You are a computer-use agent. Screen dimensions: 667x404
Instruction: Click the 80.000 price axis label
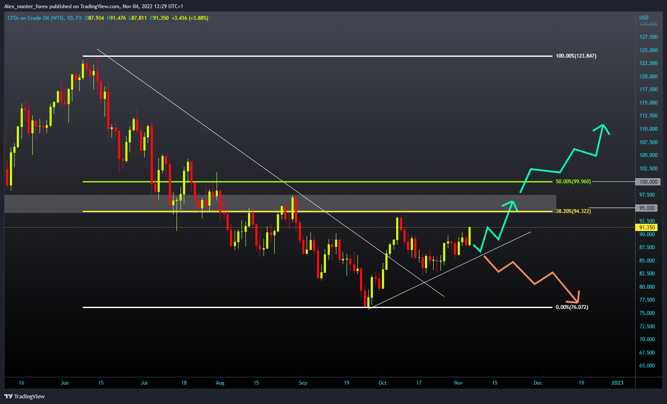coord(647,287)
